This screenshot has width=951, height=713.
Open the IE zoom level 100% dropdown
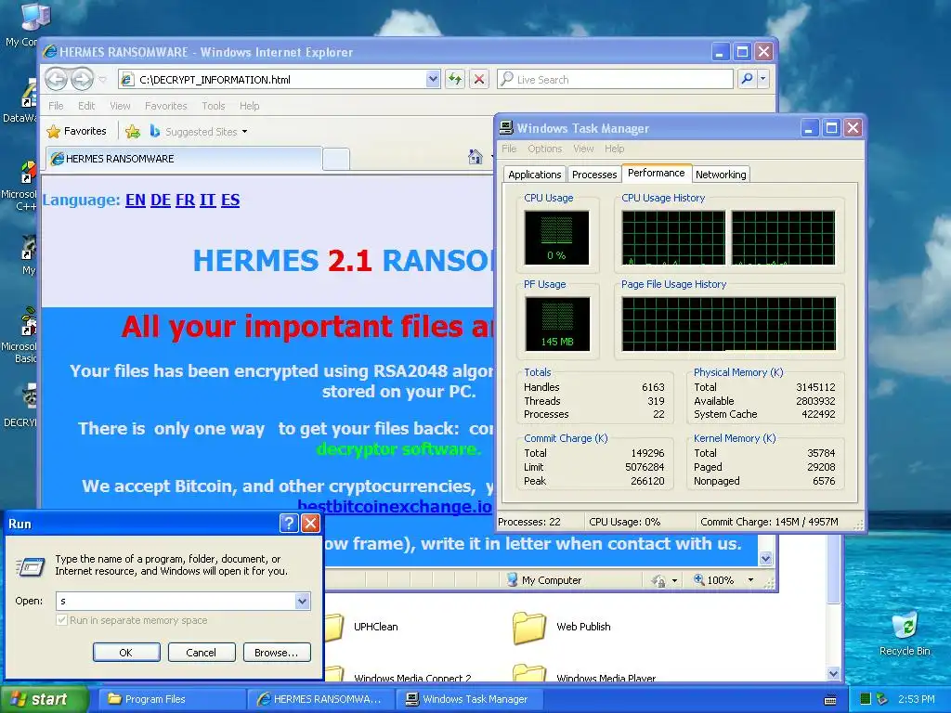click(x=750, y=580)
